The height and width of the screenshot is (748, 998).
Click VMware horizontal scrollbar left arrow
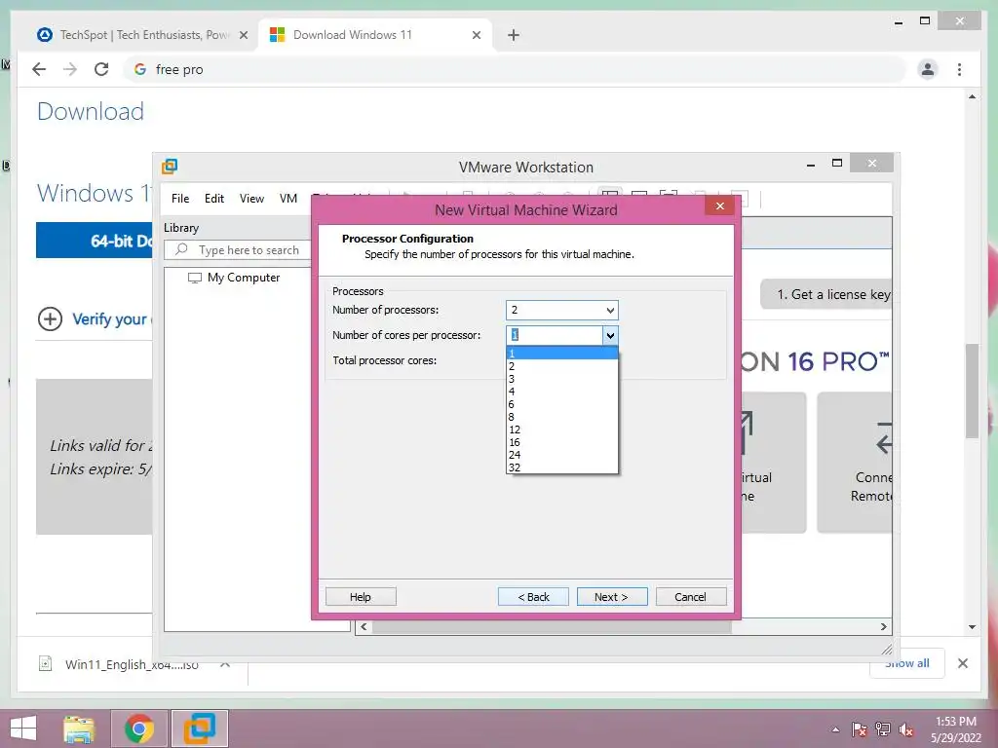[x=364, y=626]
